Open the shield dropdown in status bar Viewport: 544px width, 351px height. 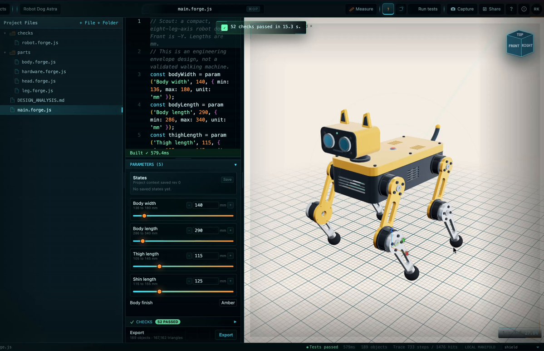click(522, 347)
